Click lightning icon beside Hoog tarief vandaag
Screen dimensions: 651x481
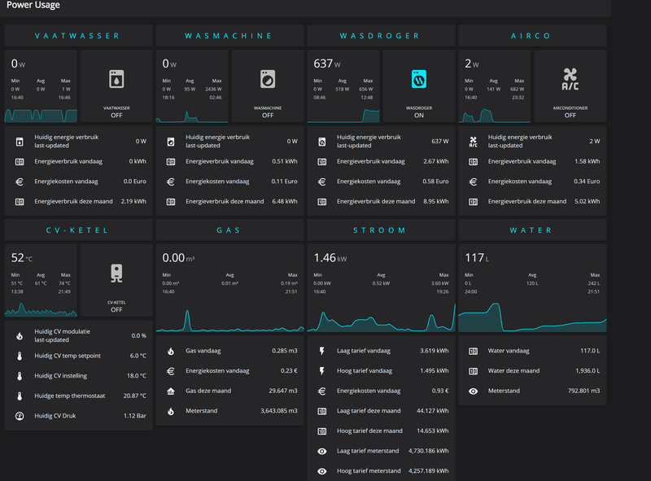(321, 371)
